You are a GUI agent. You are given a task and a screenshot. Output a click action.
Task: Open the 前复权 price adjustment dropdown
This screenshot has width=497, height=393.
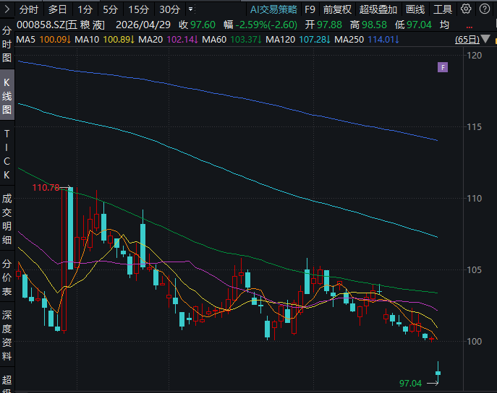[x=337, y=9]
